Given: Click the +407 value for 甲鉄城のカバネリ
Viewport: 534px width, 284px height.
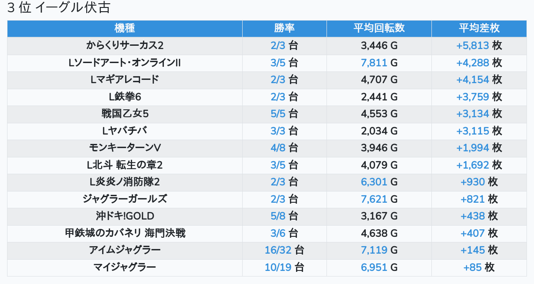Looking at the screenshot, I should (472, 233).
